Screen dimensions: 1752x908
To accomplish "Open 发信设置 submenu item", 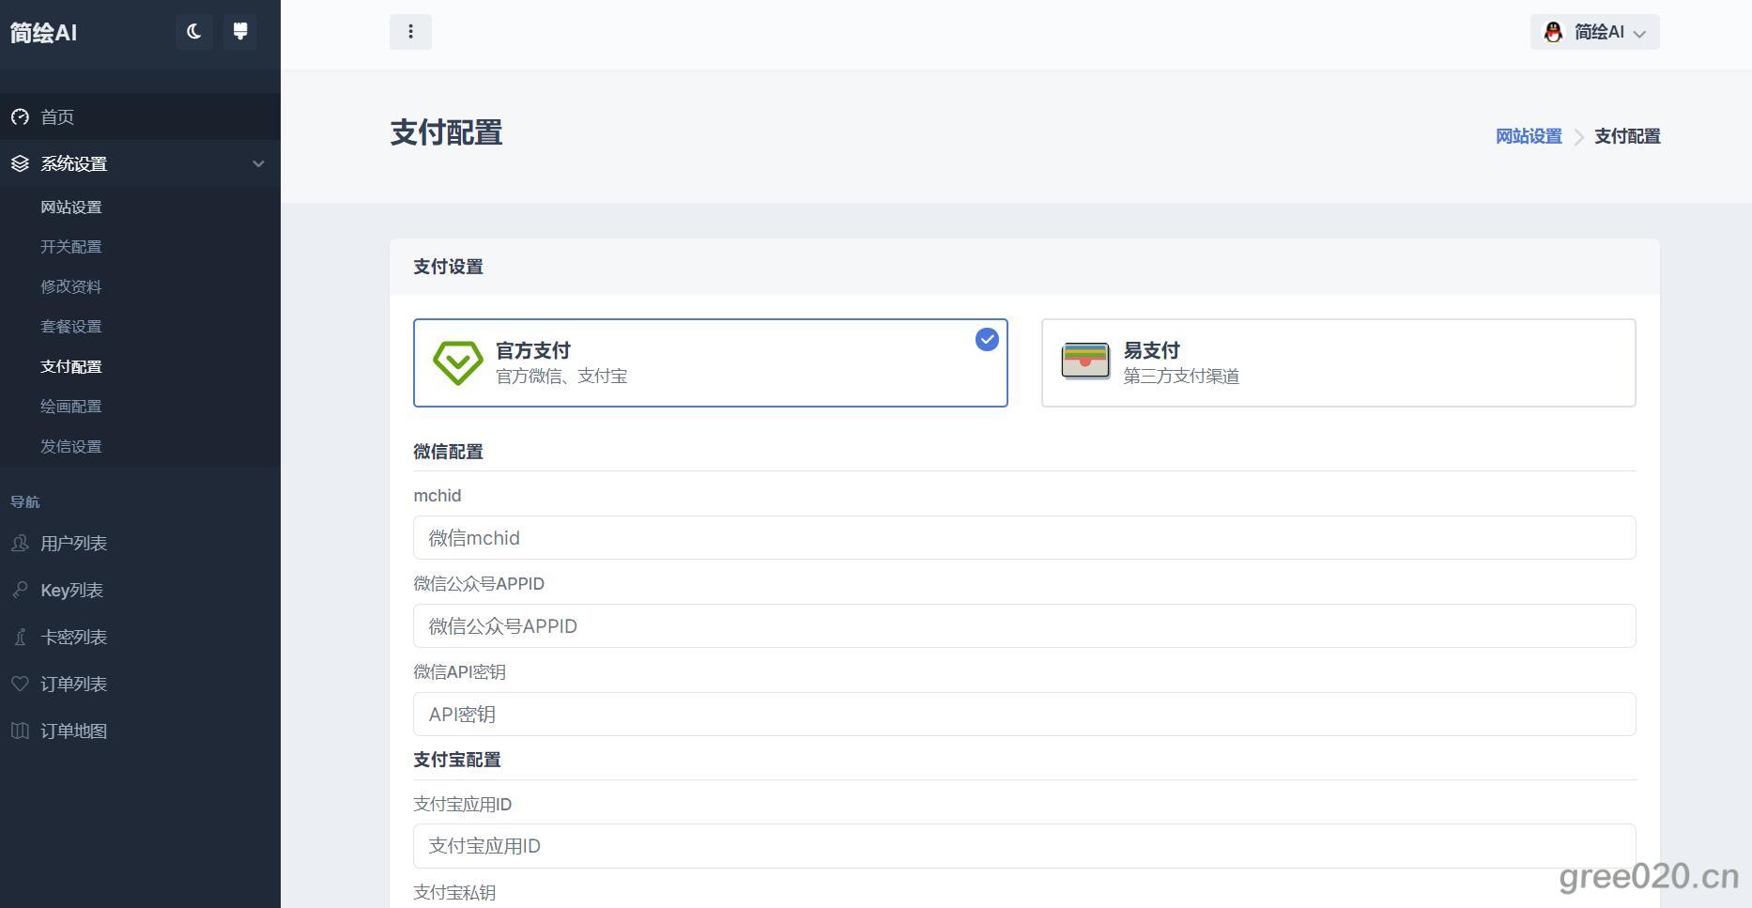I will coord(71,446).
